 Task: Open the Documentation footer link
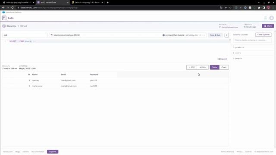[x=38, y=152]
